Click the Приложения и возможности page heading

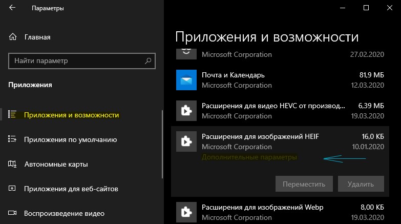pos(267,37)
